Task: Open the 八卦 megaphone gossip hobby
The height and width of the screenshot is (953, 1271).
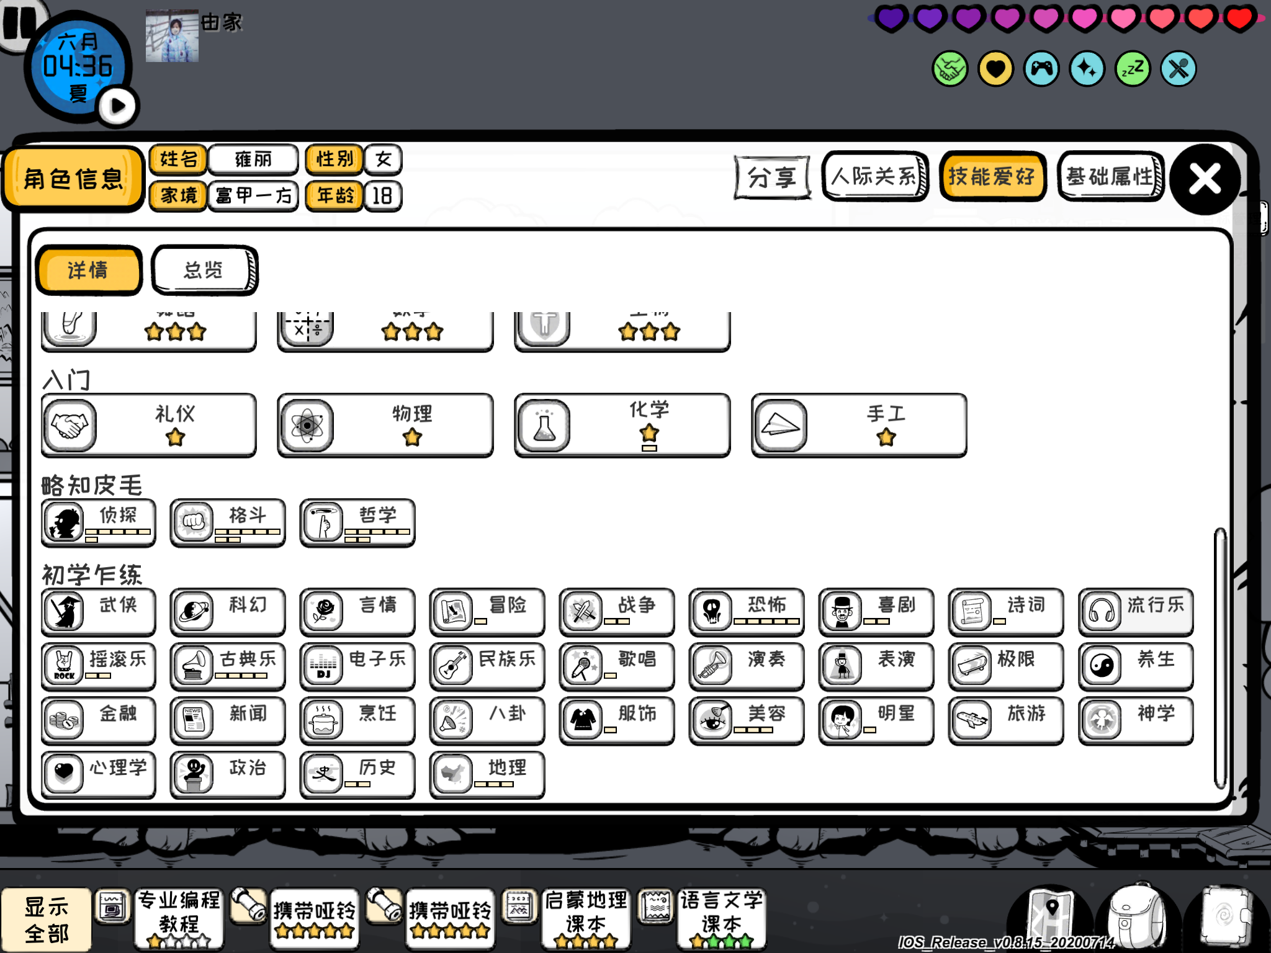Action: click(x=487, y=721)
